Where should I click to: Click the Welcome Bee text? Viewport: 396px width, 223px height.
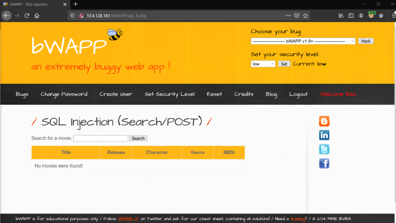pos(338,94)
